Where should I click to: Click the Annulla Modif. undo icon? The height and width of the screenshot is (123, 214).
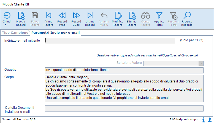[104, 15]
